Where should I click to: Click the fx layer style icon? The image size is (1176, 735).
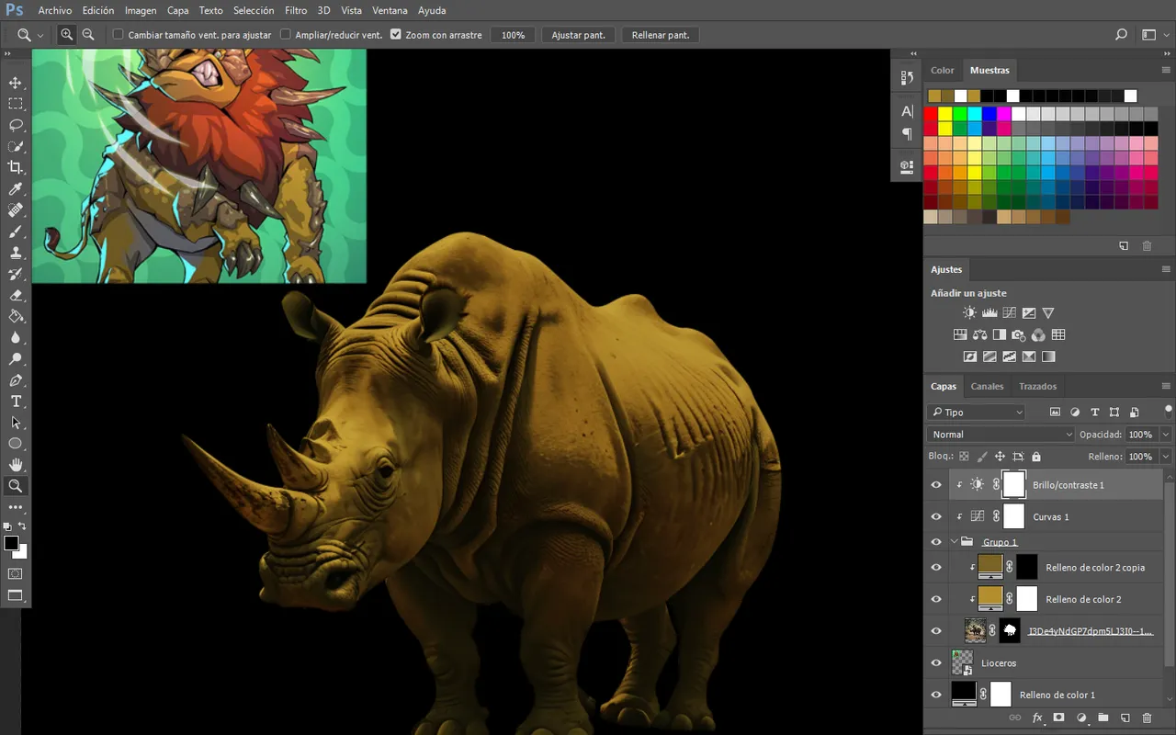1037,718
